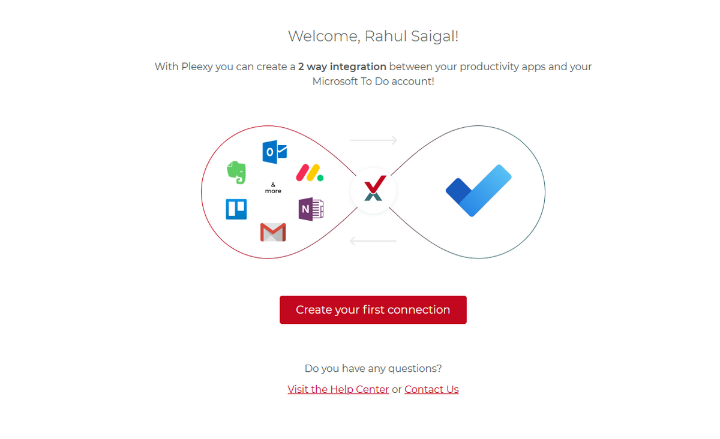Viewport: 720px width, 439px height.
Task: Click the '& more' text among apps
Action: click(273, 188)
